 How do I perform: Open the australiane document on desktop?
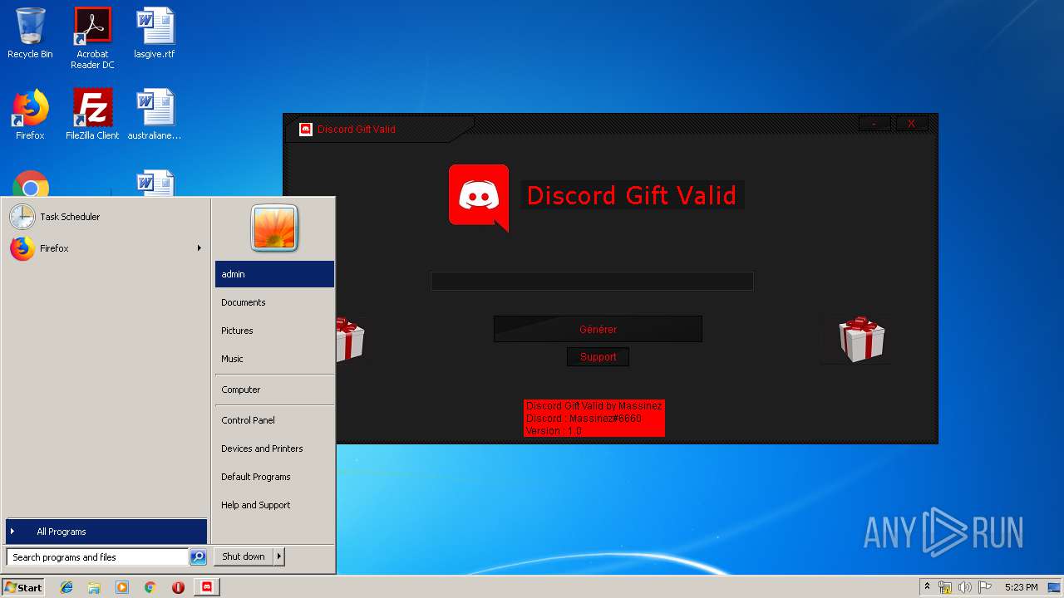tap(155, 115)
